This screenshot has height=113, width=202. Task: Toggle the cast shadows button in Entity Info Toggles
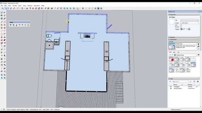point(189,29)
